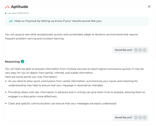
Task: Choose the neutral face for Reasoning feedback
Action: coord(140,118)
